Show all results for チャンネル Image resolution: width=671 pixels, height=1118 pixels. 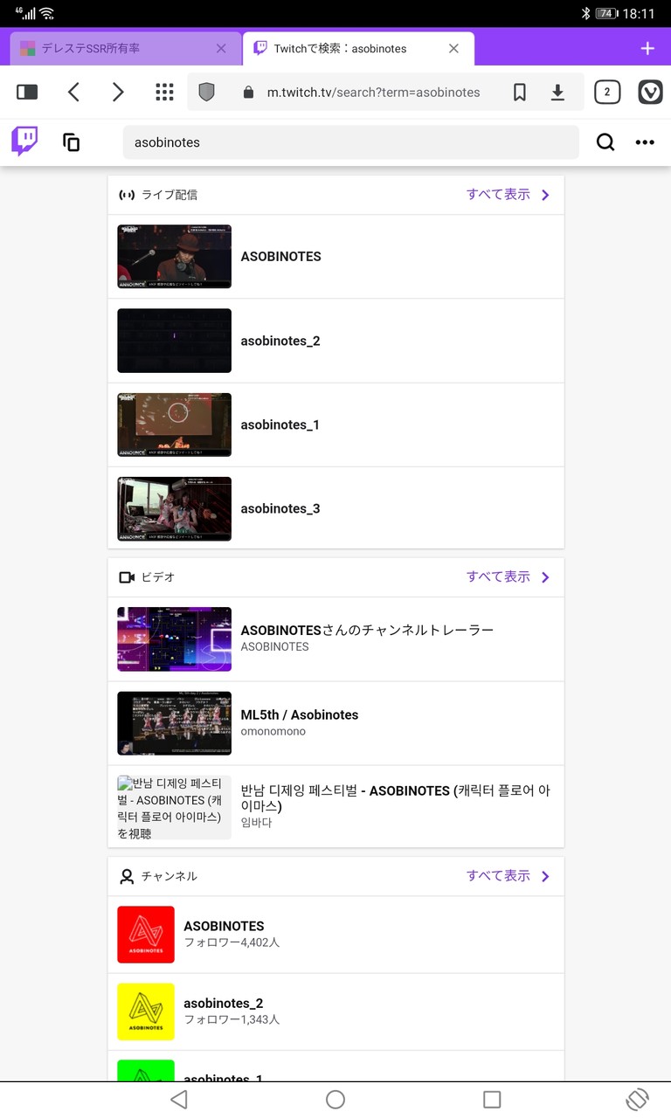click(498, 876)
